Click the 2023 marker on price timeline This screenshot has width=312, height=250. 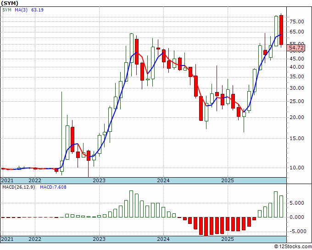pyautogui.click(x=99, y=180)
